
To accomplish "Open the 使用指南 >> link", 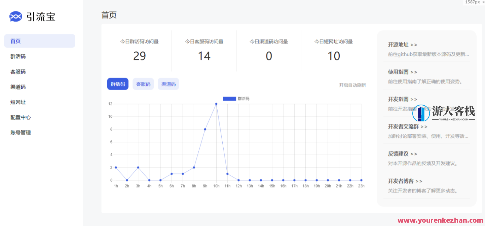I will (402, 72).
